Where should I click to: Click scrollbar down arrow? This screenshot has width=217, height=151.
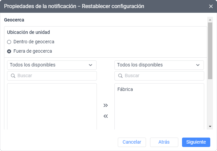coord(210,126)
